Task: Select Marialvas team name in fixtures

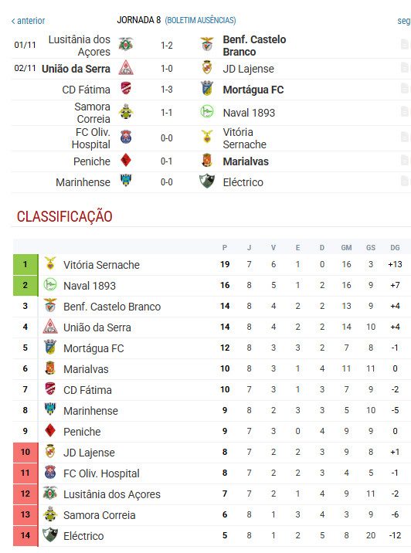Action: pyautogui.click(x=246, y=161)
